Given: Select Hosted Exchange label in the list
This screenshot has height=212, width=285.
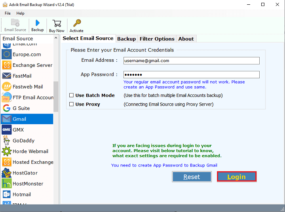Looking at the screenshot, I should tap(33, 162).
